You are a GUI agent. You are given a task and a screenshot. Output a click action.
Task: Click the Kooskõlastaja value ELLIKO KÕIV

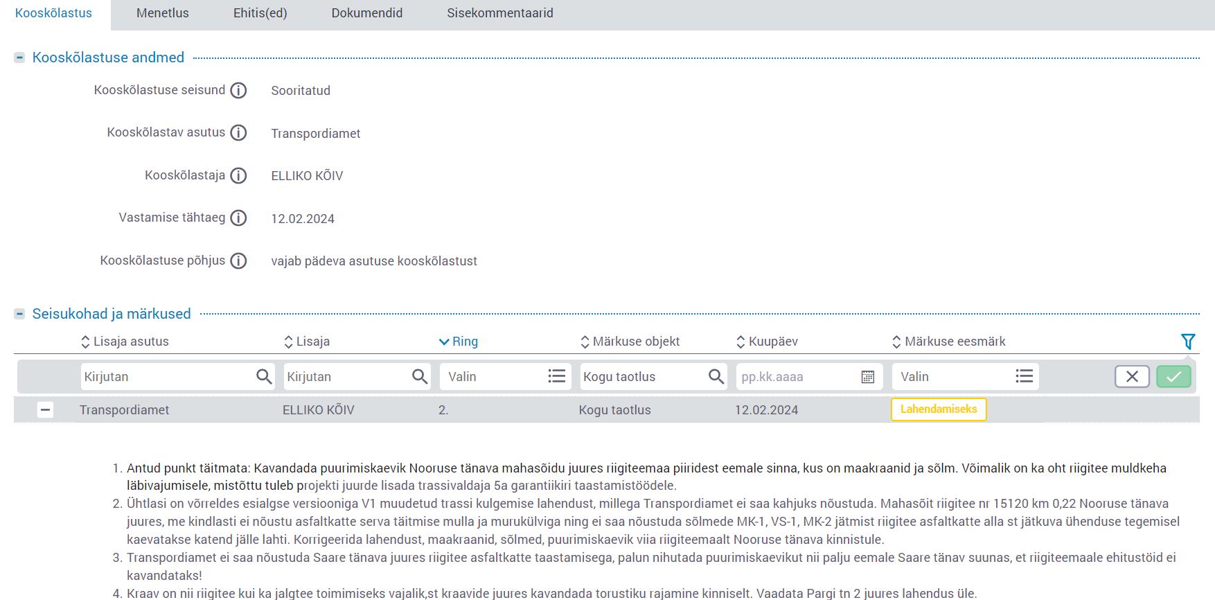[x=307, y=176]
